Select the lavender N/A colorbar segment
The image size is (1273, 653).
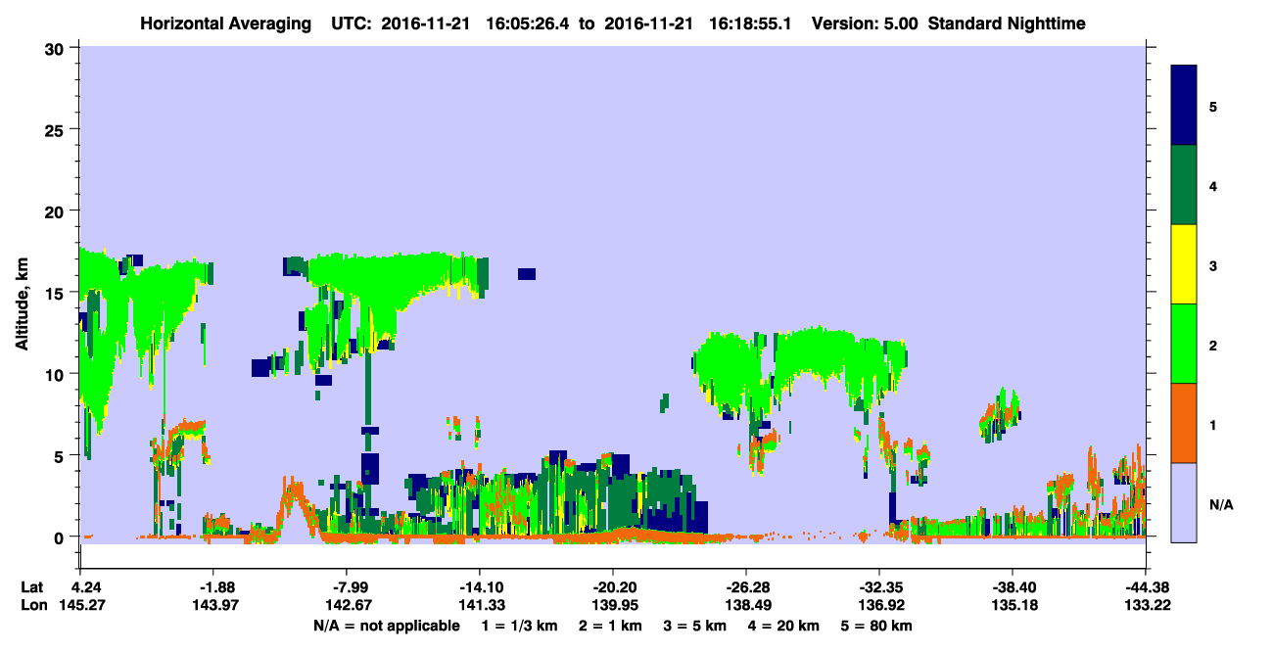click(1184, 502)
